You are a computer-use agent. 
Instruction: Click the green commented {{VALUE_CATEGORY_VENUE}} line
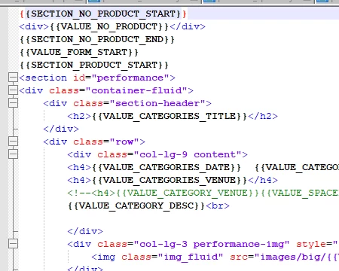tap(203, 193)
